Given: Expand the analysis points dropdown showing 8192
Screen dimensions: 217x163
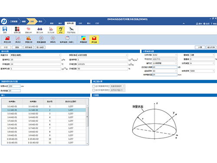Looking at the screenshot, I should click(x=165, y=55).
